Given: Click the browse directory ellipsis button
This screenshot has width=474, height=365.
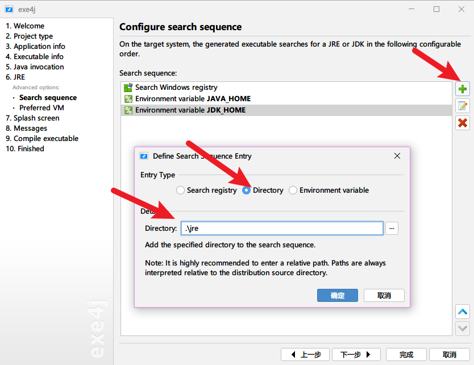Looking at the screenshot, I should (x=392, y=229).
